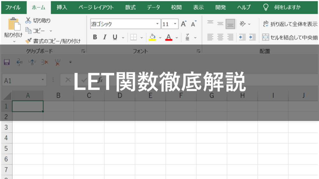Expand the Name Box dropdown arrow
The image size is (319, 179).
coord(43,80)
